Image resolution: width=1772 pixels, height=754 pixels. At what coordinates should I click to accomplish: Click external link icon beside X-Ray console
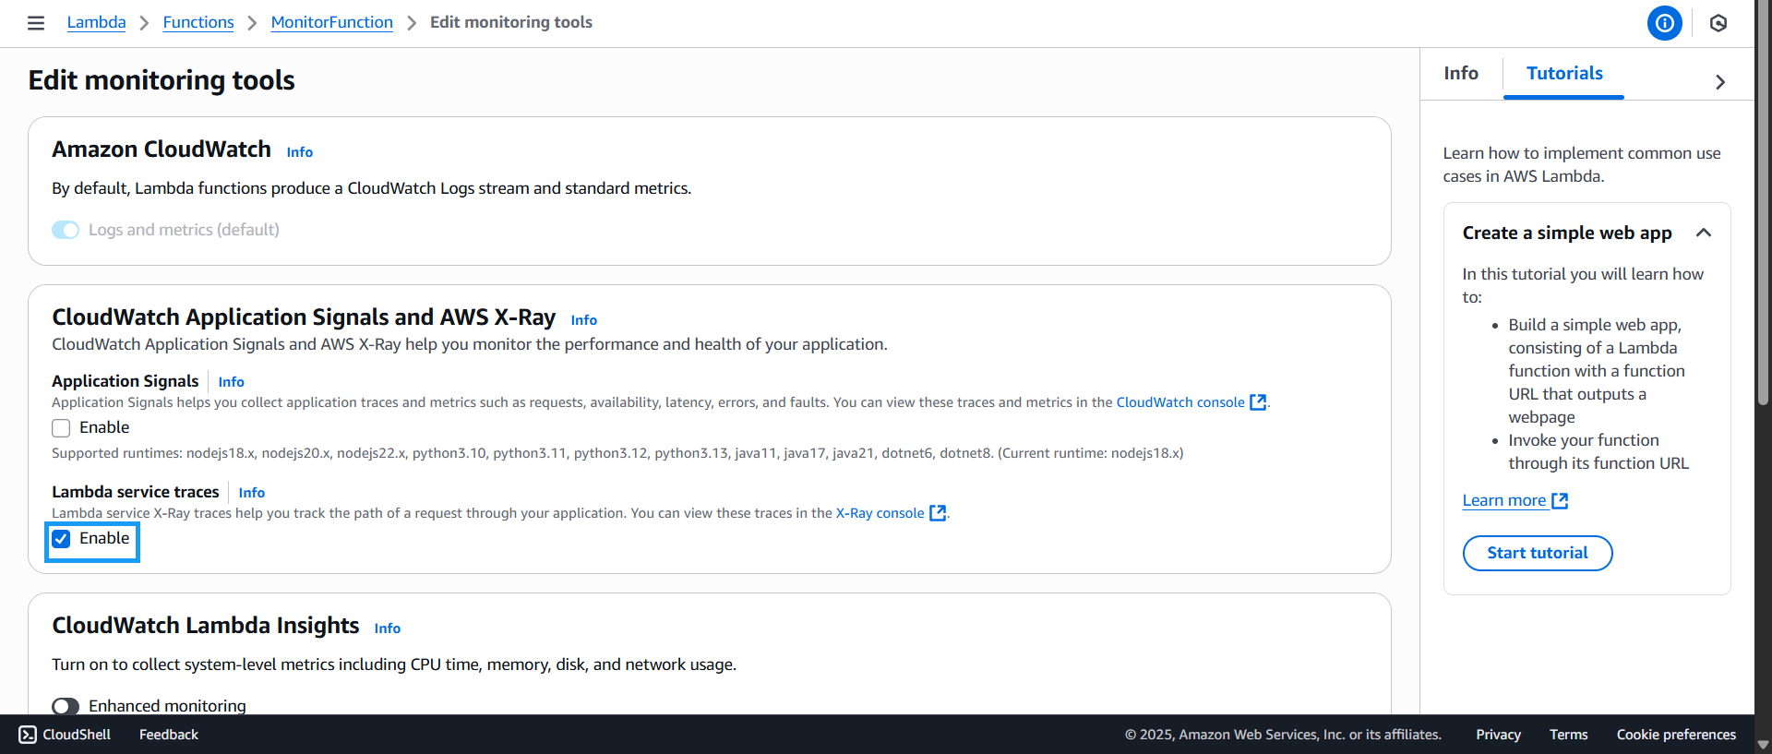pyautogui.click(x=938, y=513)
